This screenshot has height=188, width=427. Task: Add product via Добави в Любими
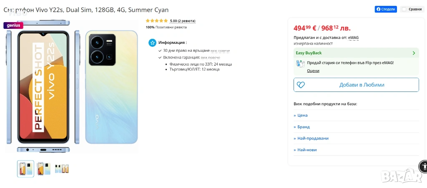(361, 85)
